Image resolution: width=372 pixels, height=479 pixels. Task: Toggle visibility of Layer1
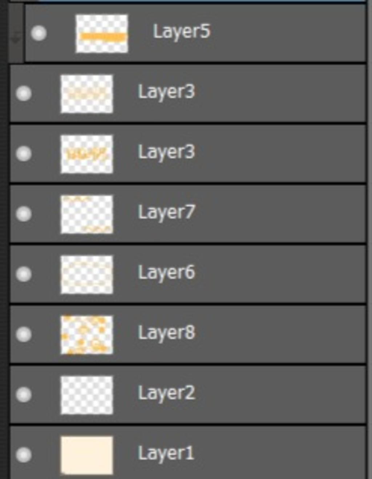(24, 455)
